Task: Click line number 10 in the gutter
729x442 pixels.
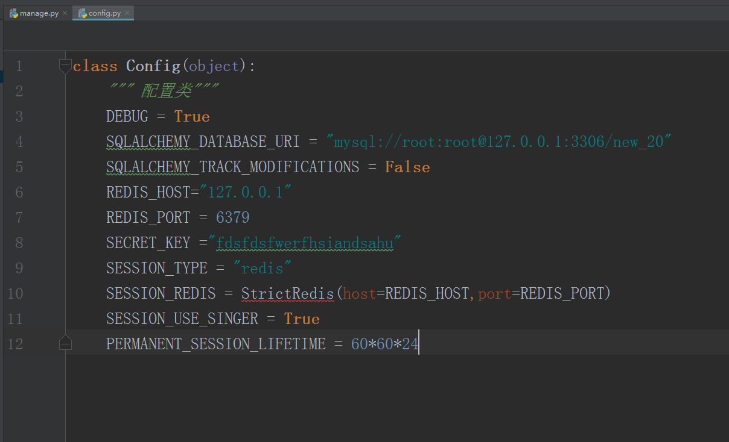Action: point(16,293)
